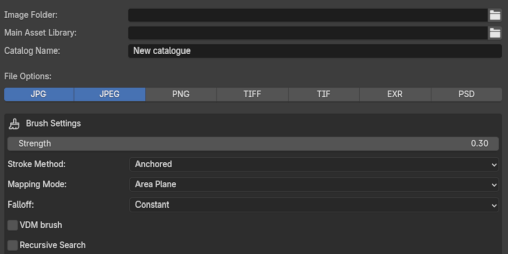The width and height of the screenshot is (508, 254).
Task: Enable the TIF file format
Action: click(x=324, y=94)
